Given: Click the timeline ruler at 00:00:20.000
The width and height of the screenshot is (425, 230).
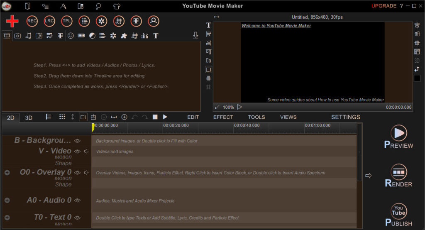Looking at the screenshot, I should click(x=176, y=125).
